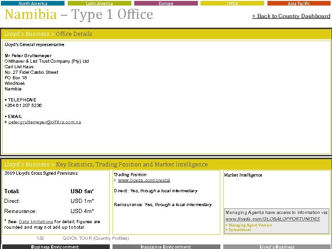Open the Latin America region tab
The width and height of the screenshot is (332, 249).
[99, 3]
